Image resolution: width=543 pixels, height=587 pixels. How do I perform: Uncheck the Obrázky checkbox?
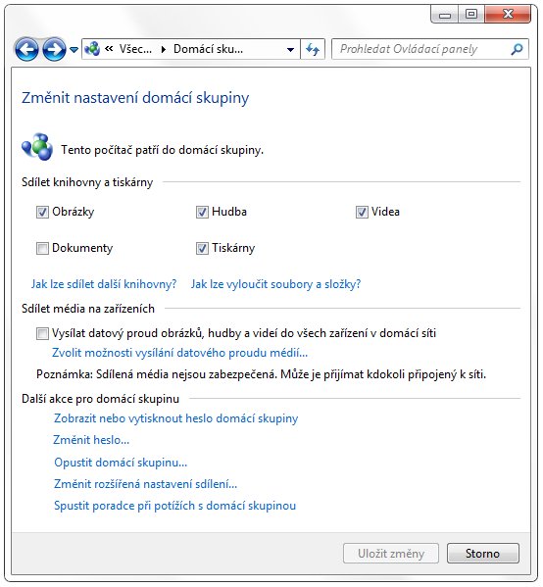click(x=42, y=213)
